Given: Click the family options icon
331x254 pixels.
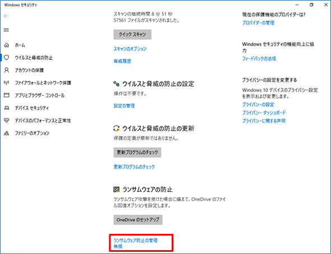Looking at the screenshot, I should point(7,133).
